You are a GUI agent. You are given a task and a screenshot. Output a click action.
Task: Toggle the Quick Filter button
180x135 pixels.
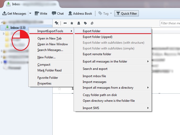[x=127, y=13]
